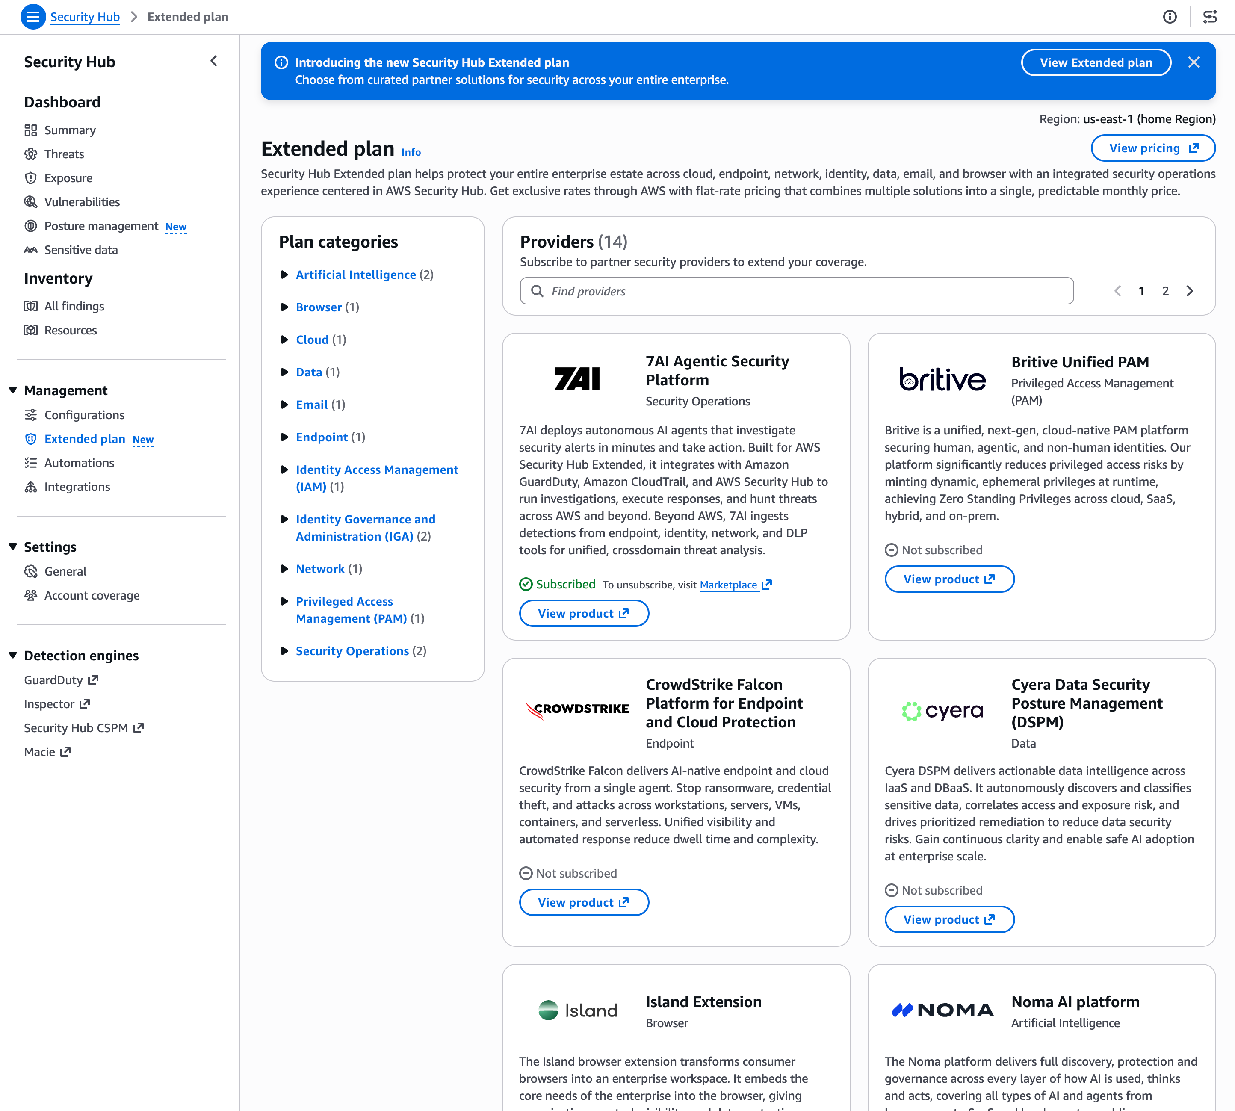
Task: Expand Identity Access Management (IAM) category
Action: (x=284, y=470)
